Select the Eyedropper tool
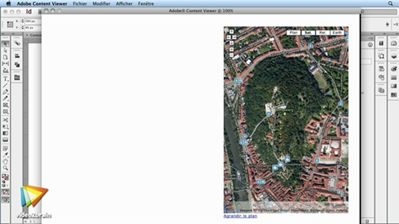The width and height of the screenshot is (399, 224). tap(6, 155)
